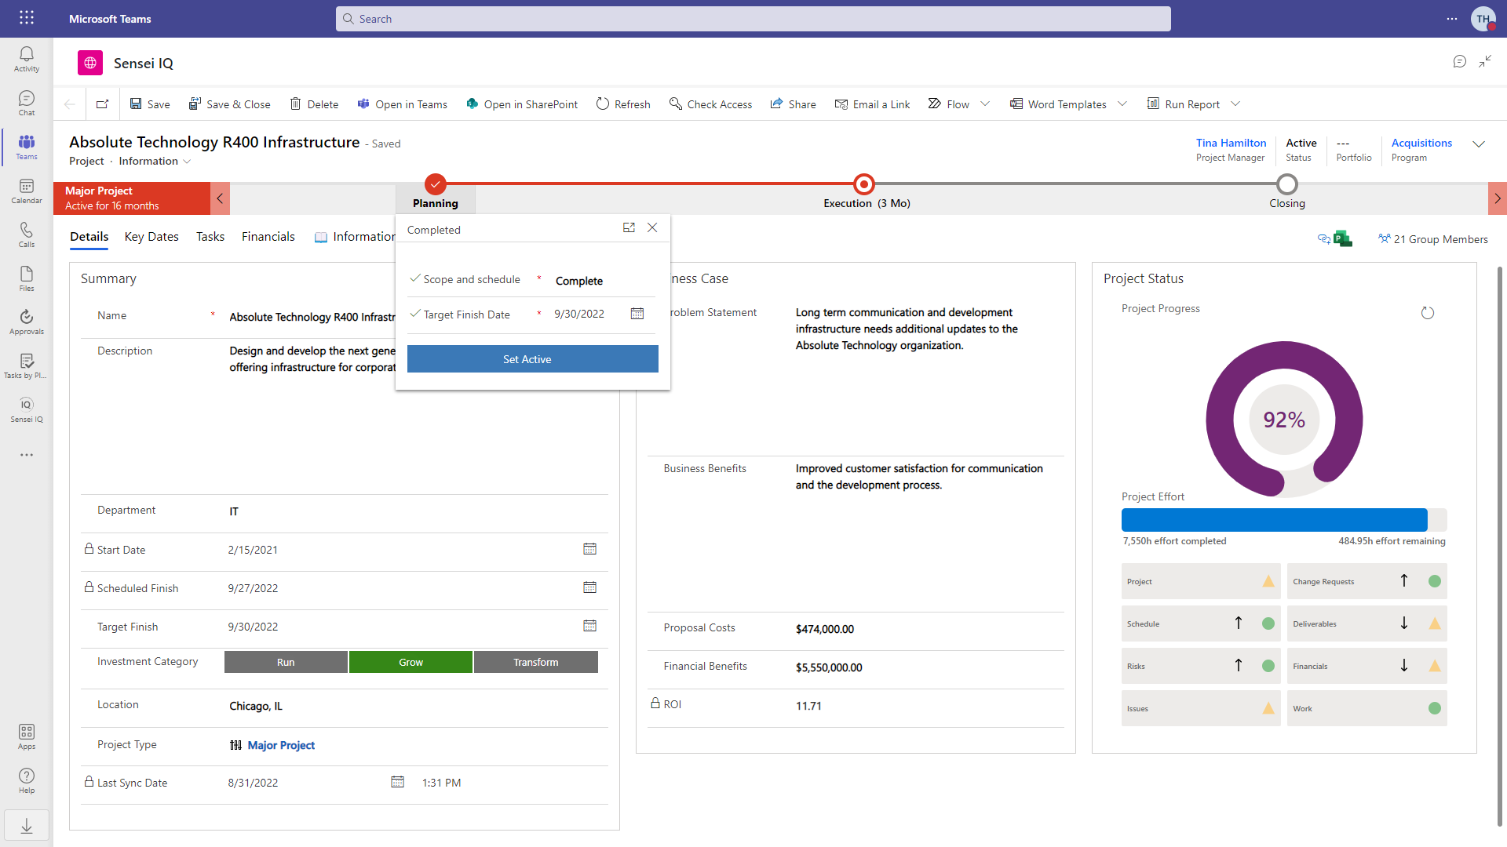Open the Information form selector dropdown

[x=155, y=161]
